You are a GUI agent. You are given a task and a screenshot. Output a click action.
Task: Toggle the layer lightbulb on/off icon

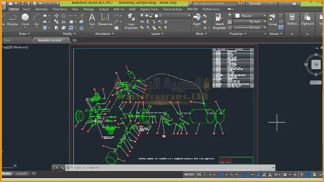click(142, 16)
